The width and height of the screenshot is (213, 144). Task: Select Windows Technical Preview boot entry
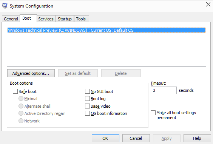[x=106, y=30]
